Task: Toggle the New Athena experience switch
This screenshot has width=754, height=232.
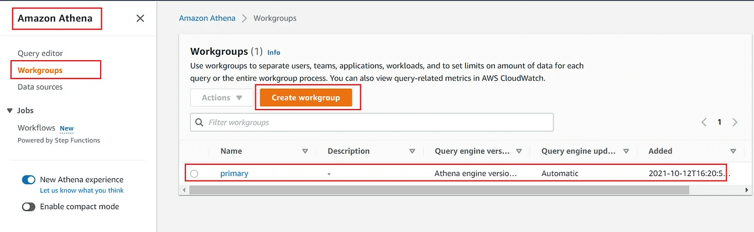Action: pyautogui.click(x=29, y=180)
